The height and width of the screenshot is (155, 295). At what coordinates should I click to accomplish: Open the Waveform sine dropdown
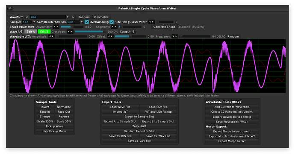click(x=50, y=17)
